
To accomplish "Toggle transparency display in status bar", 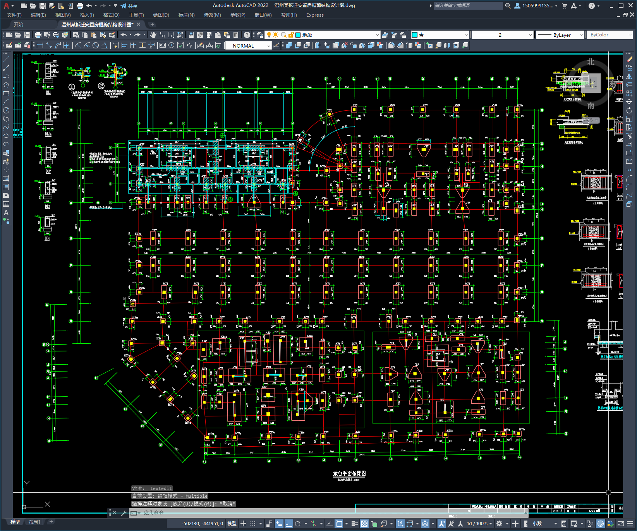I will [364, 524].
